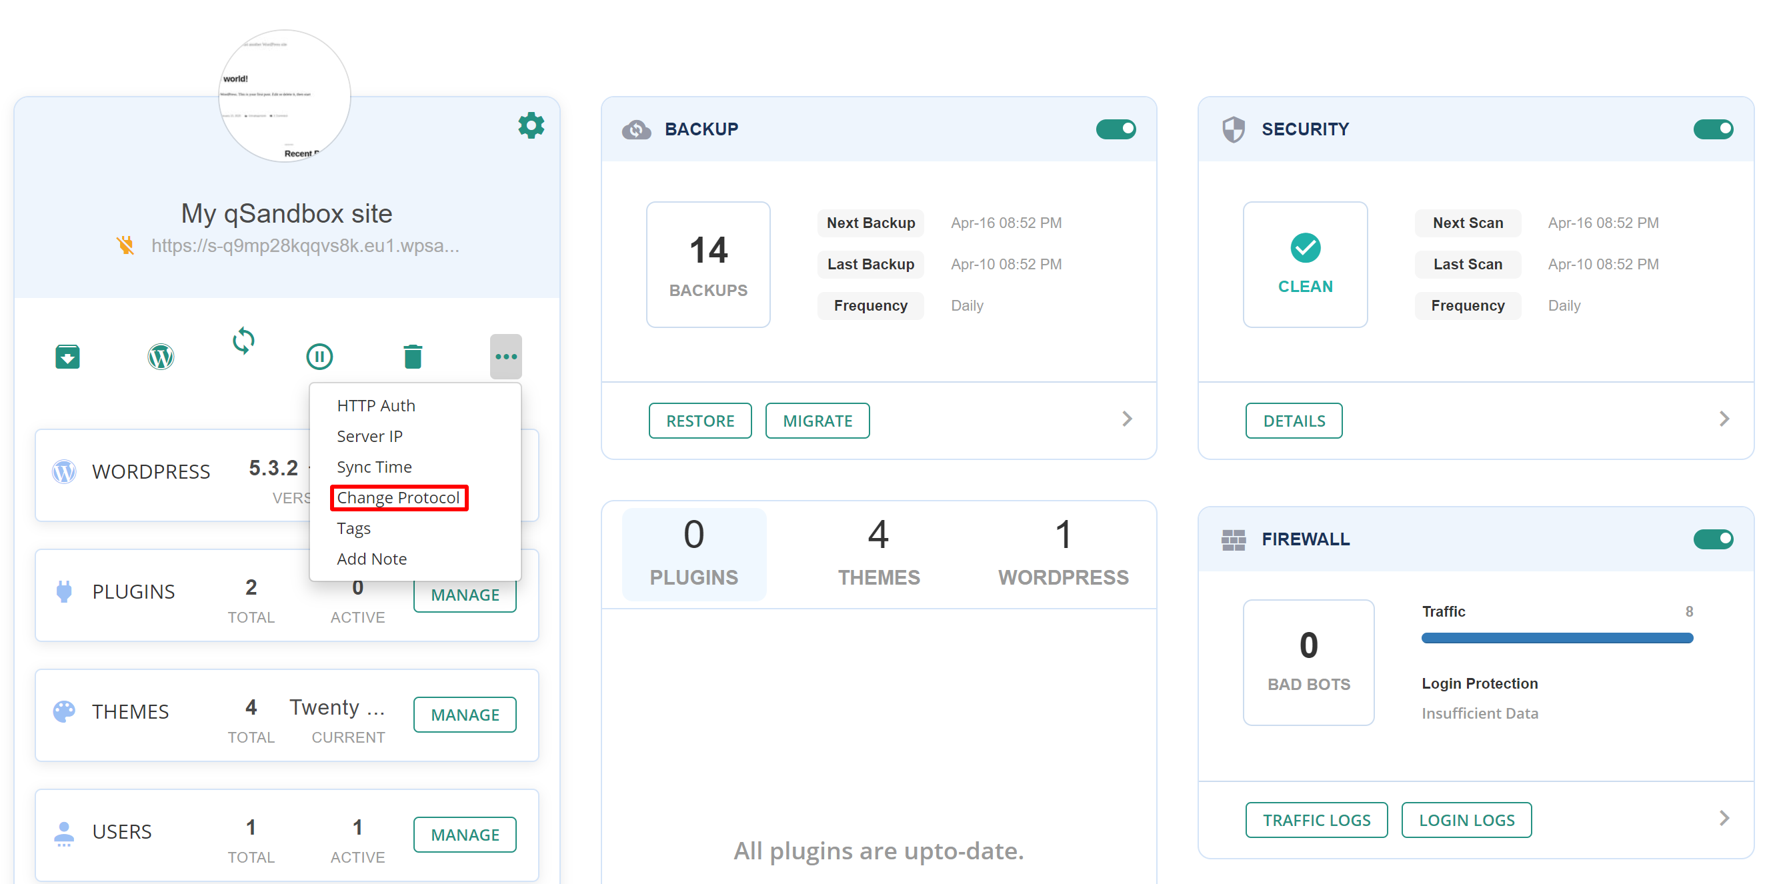
Task: Click the sync refresh arrows icon
Action: tap(243, 341)
